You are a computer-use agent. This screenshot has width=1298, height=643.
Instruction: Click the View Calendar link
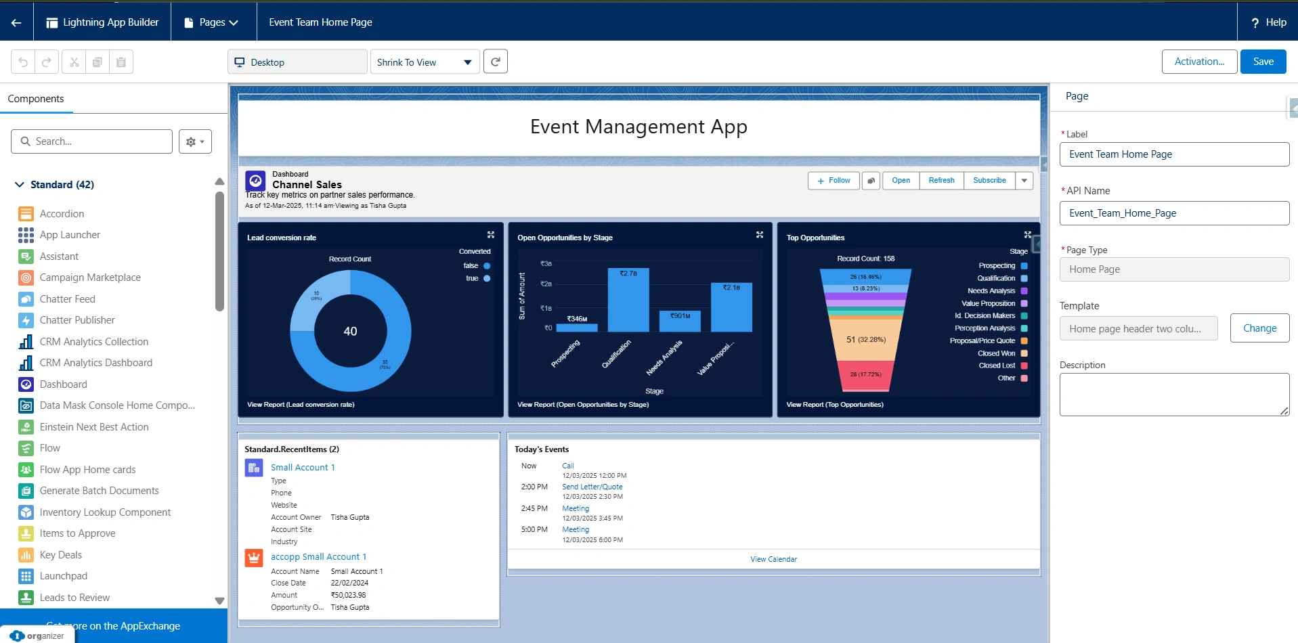[x=773, y=559]
